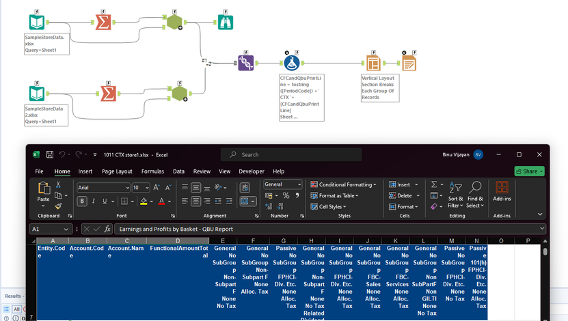Click the Increase Font Size icon
Screen dimensions: 568x321
coord(157,187)
